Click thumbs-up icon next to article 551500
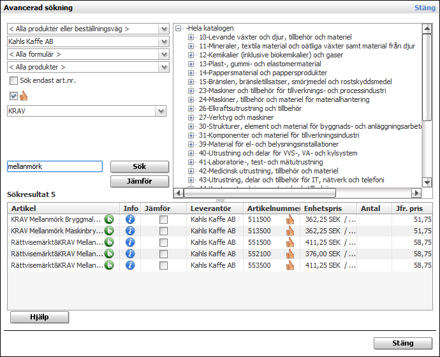440x357 pixels. coord(290,243)
